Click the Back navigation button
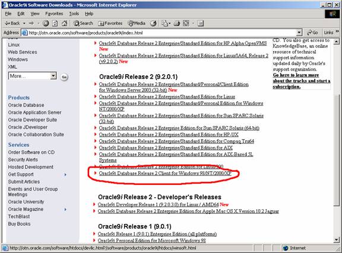The width and height of the screenshot is (342, 253). (x=12, y=23)
